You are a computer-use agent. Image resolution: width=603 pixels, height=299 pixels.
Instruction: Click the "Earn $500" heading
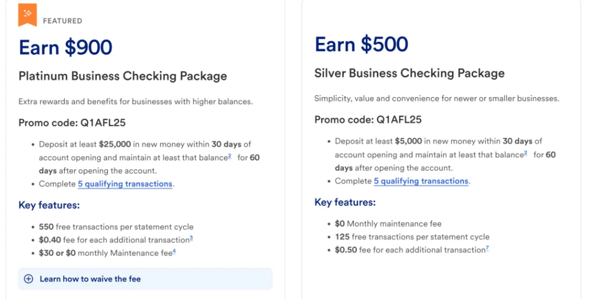tap(361, 45)
